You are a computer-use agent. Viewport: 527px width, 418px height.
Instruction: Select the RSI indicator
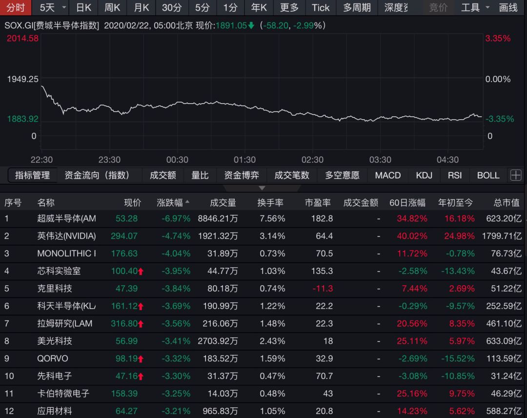point(455,175)
